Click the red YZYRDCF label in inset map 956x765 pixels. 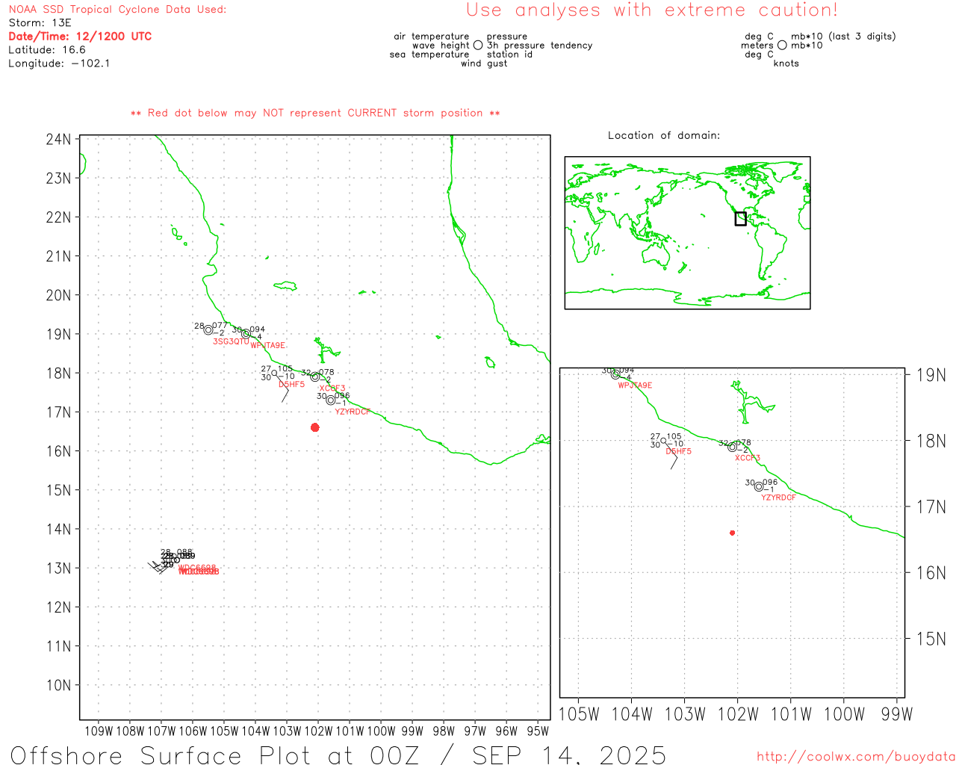778,498
